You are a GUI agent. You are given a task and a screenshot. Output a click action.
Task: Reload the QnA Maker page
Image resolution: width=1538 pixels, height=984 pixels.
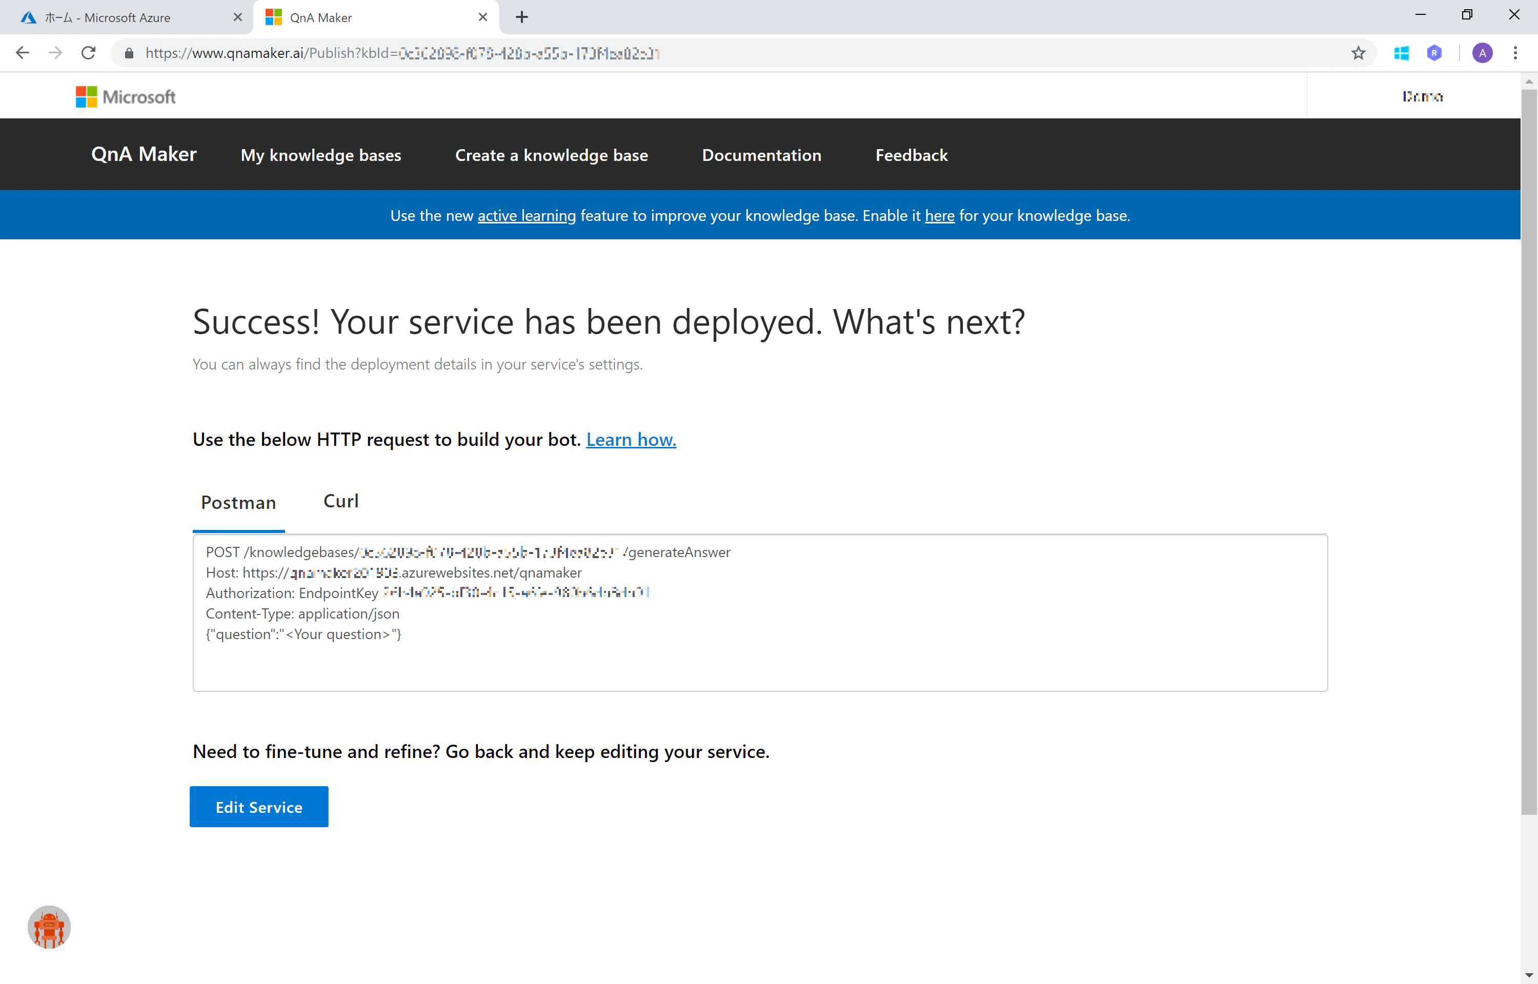coord(89,53)
